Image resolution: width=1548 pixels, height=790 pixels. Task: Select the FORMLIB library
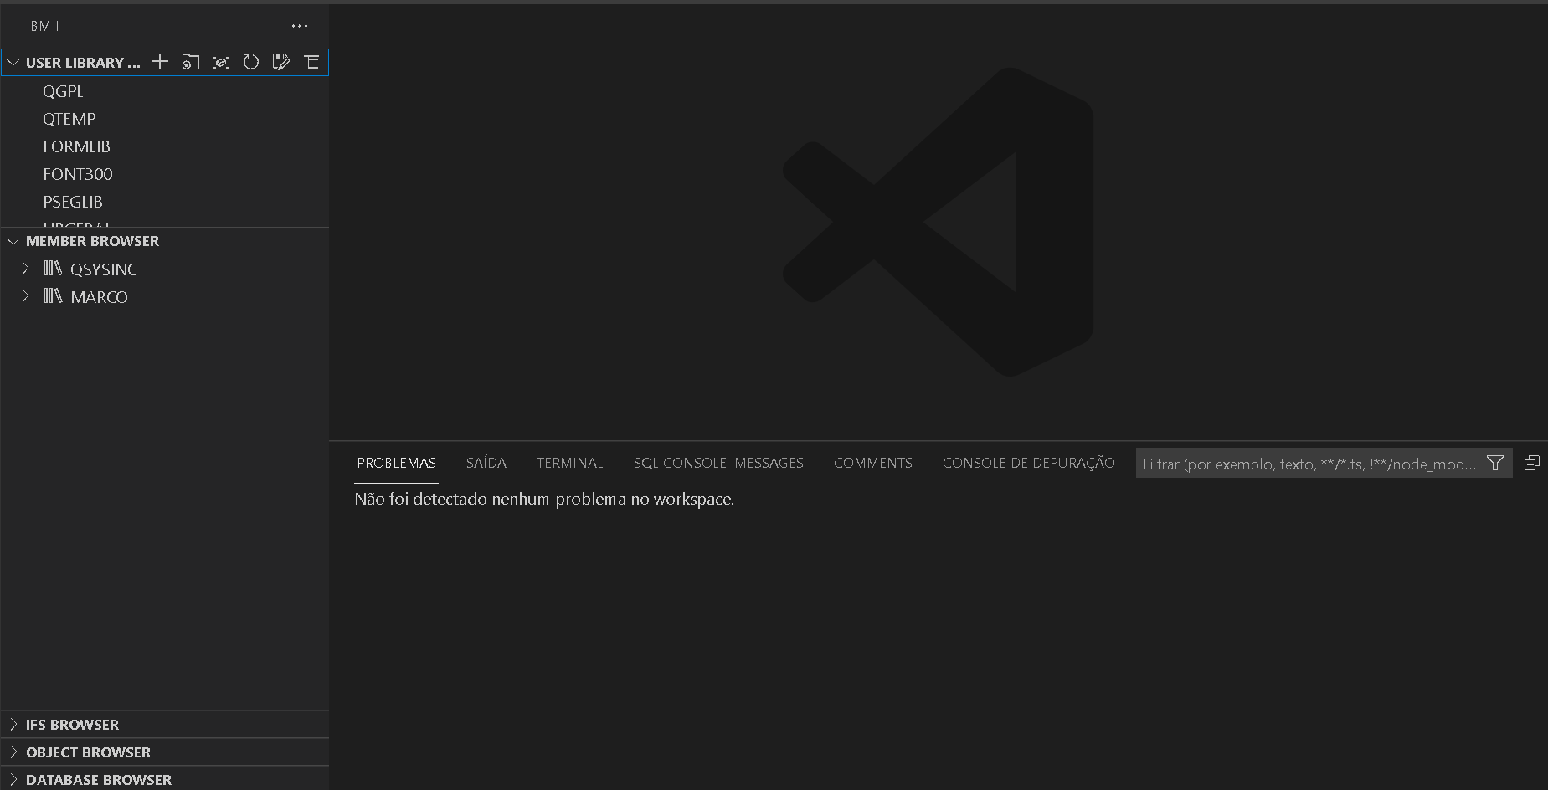pyautogui.click(x=76, y=146)
